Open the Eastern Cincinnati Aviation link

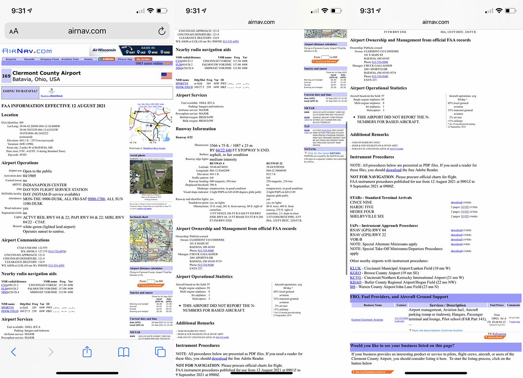point(367,320)
